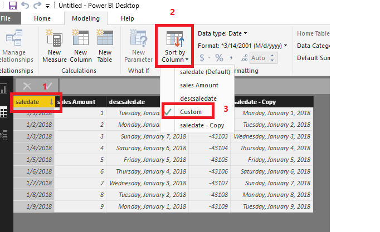This screenshot has height=232, width=380.
Task: Select the saledate - Copy column header
Action: tap(272, 102)
